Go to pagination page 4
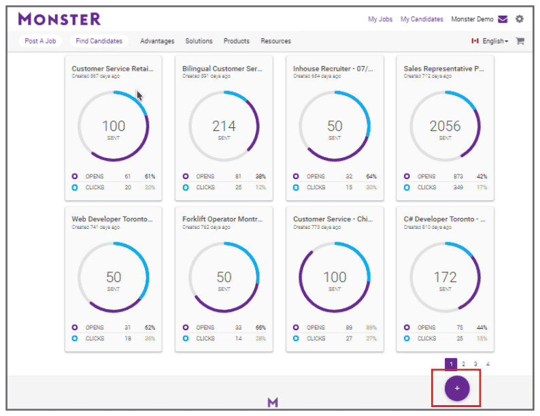540x416 pixels. pyautogui.click(x=488, y=364)
